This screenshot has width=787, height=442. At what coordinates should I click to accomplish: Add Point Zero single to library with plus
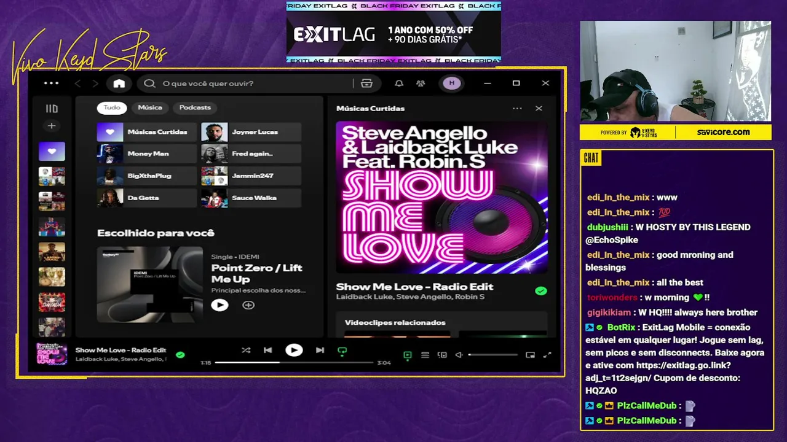click(x=248, y=305)
